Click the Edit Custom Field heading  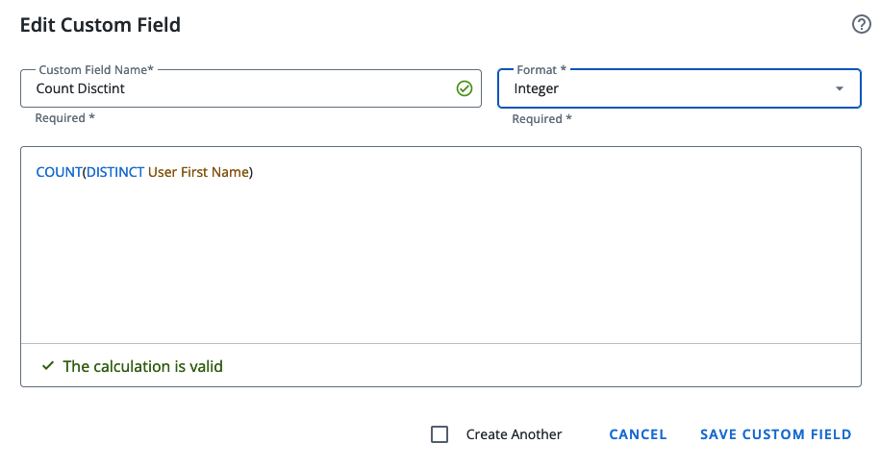pos(100,25)
